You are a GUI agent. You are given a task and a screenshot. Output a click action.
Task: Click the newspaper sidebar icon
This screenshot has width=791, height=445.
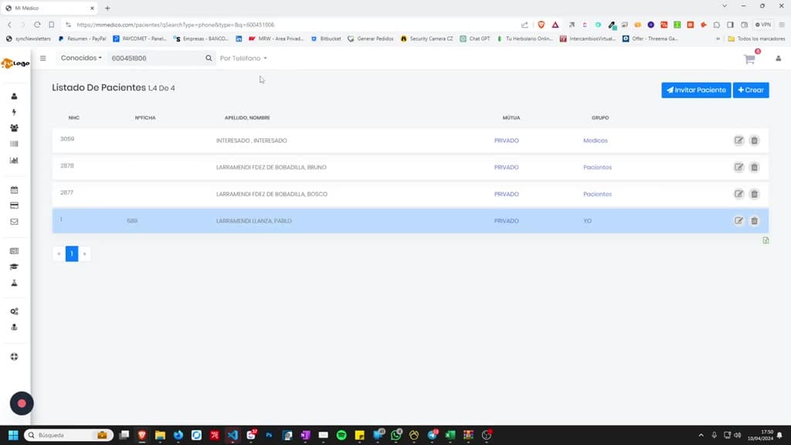[14, 251]
